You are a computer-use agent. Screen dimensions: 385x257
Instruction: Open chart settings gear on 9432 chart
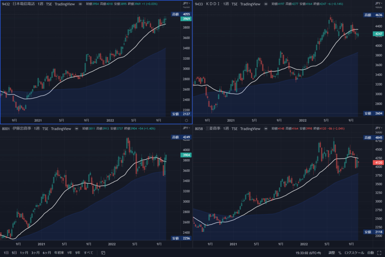tap(186, 120)
